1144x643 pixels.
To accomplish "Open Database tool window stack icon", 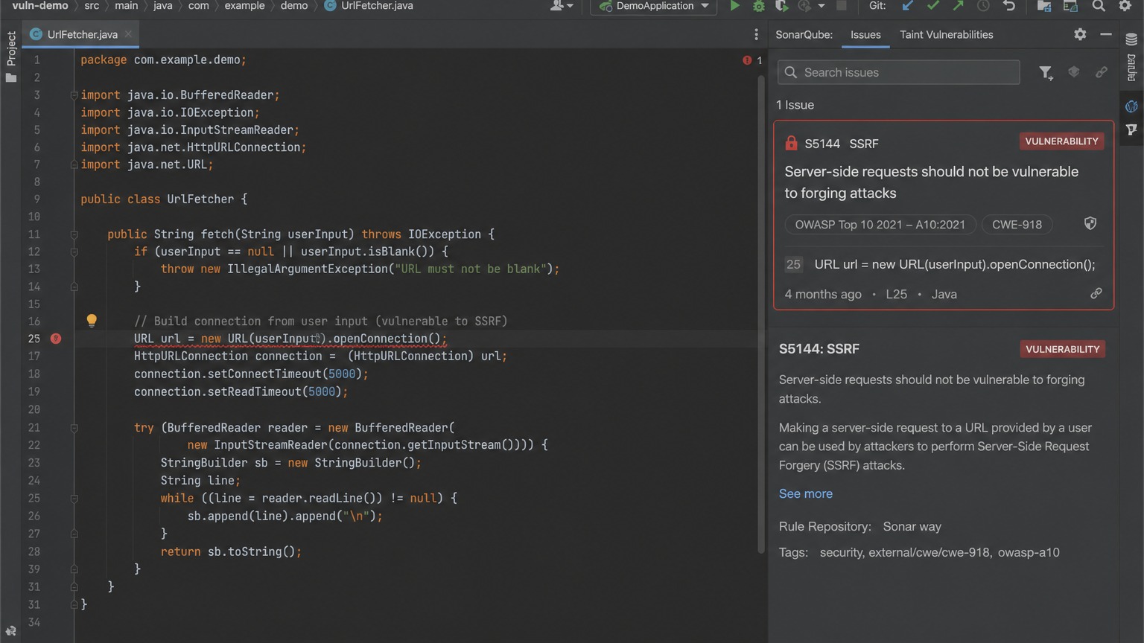I will click(1131, 39).
